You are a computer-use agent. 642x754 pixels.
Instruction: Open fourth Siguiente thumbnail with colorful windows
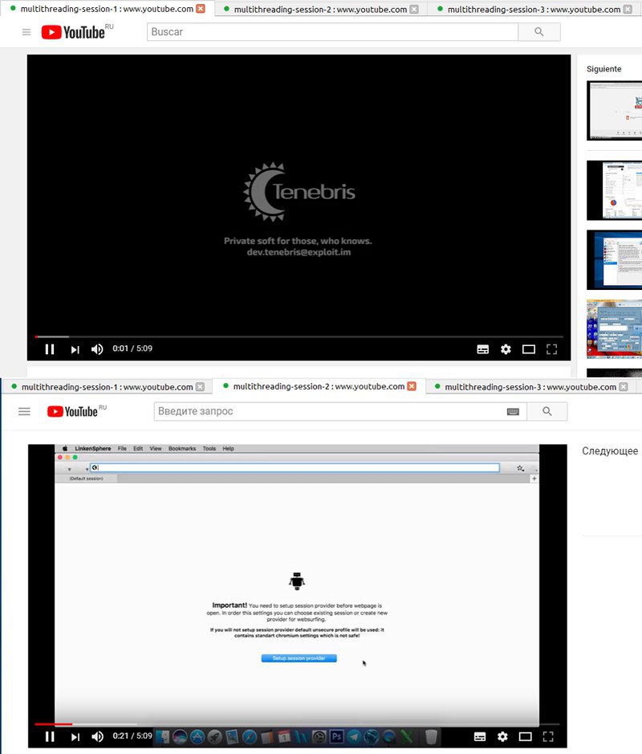[x=614, y=329]
